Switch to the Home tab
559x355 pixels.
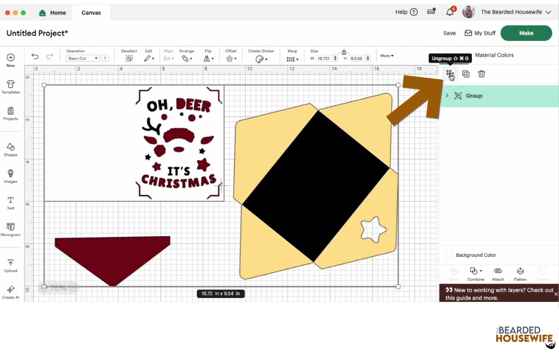[52, 13]
